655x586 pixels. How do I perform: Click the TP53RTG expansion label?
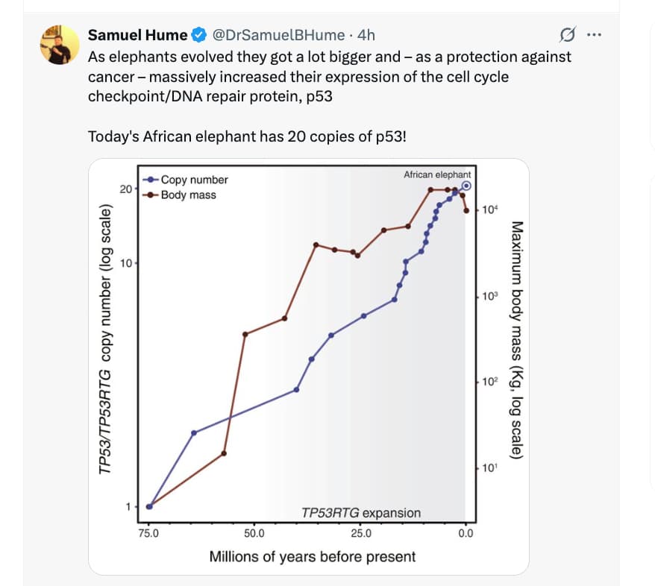[361, 513]
